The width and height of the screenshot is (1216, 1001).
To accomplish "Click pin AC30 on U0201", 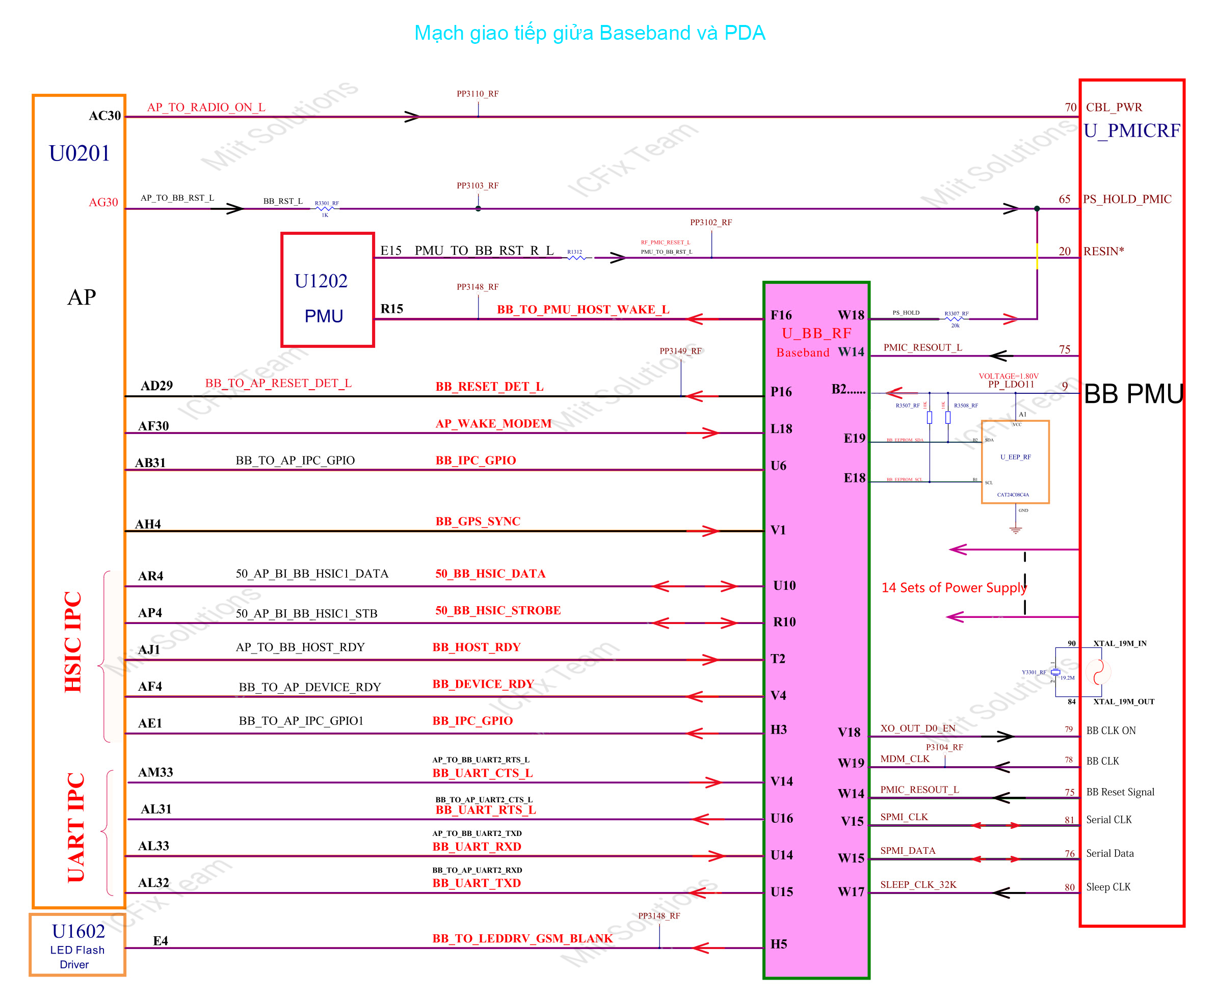I will coord(104,116).
